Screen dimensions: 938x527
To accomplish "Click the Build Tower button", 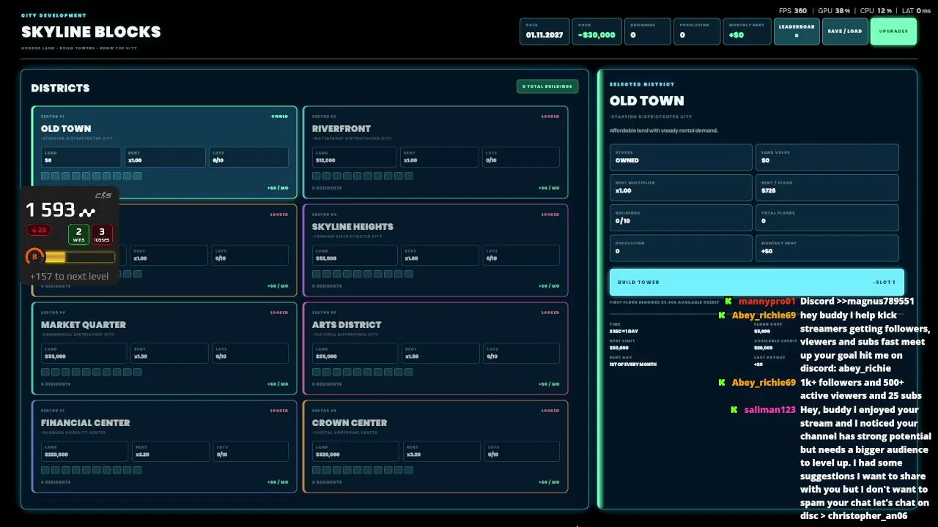I will [x=756, y=282].
